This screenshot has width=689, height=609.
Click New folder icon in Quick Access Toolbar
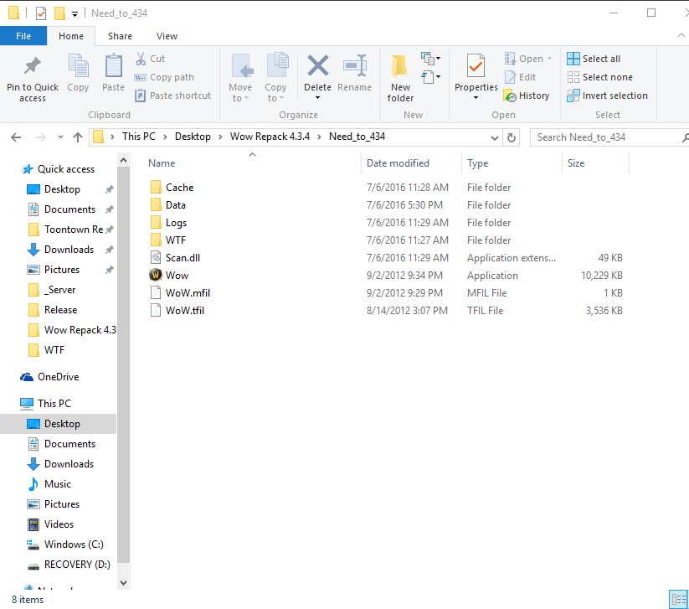(x=59, y=13)
